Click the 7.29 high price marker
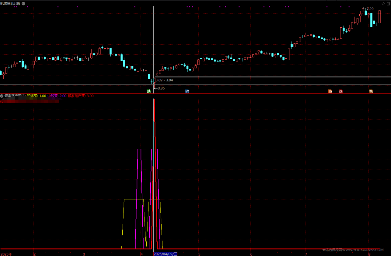391x256 pixels. tap(370, 9)
